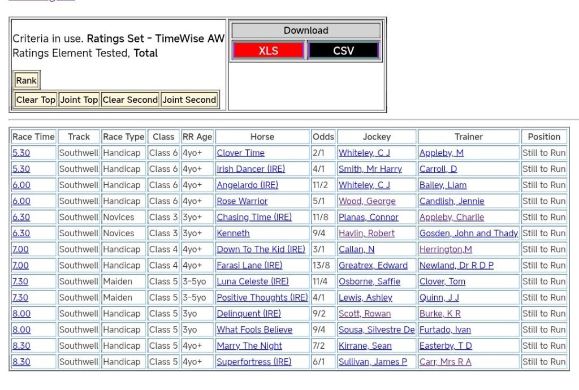Open horse Marry The Night link
Viewport: 579px width, 390px height.
click(249, 346)
